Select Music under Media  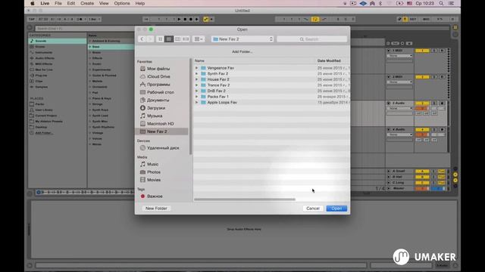pos(152,165)
